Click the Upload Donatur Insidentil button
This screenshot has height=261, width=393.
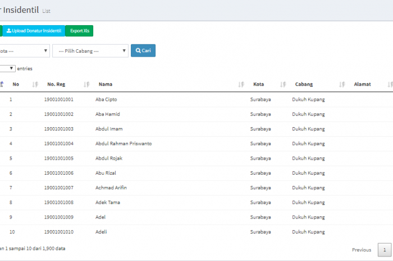coord(34,31)
